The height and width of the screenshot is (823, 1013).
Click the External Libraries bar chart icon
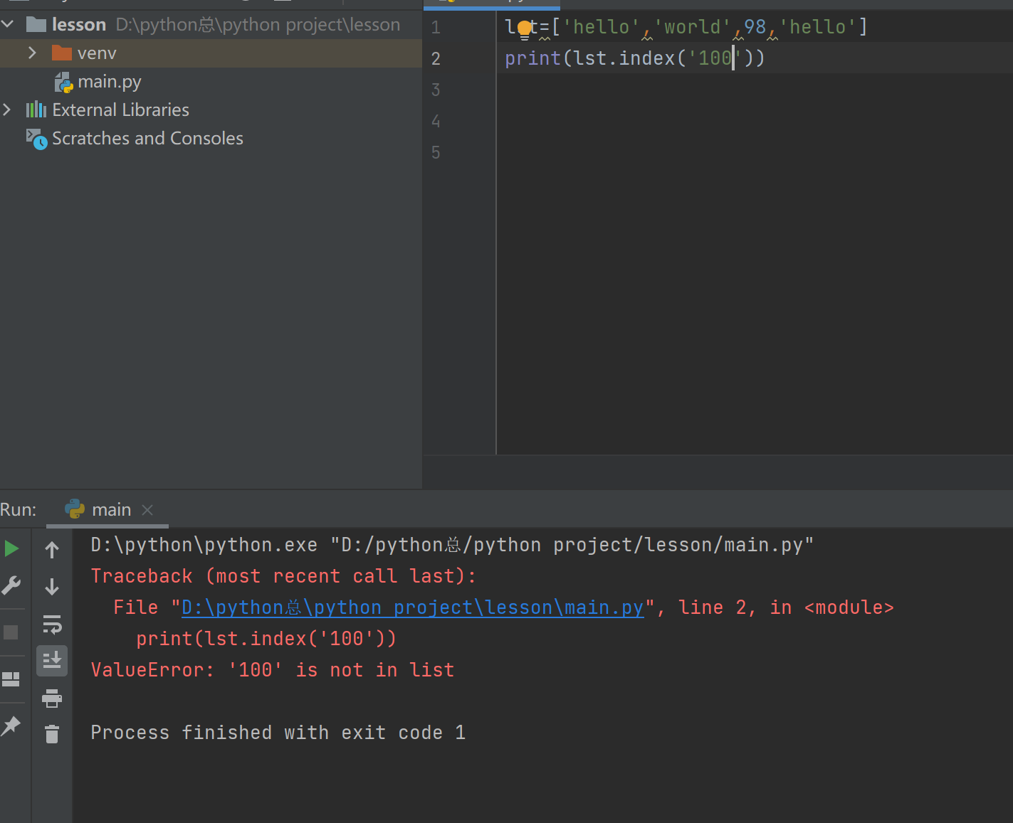point(36,110)
